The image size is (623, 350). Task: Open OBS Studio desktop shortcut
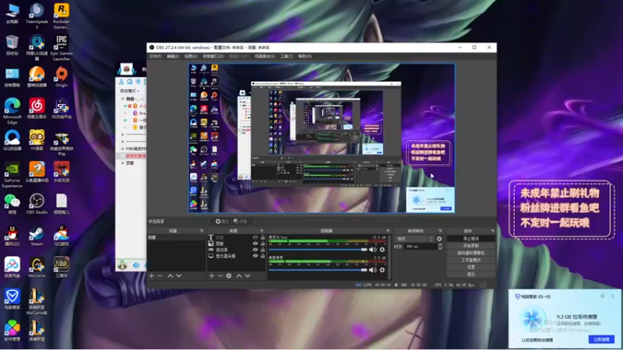pos(37,204)
